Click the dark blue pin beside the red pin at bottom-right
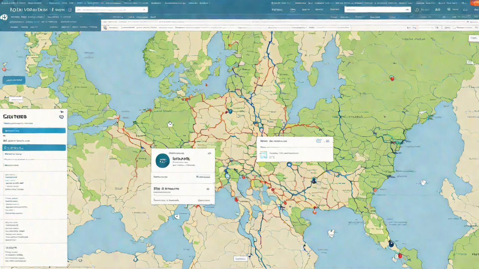Screen dimensions: 479x269 [x=391, y=244]
